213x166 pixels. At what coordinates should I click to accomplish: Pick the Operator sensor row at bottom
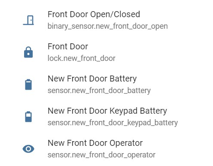(x=106, y=149)
